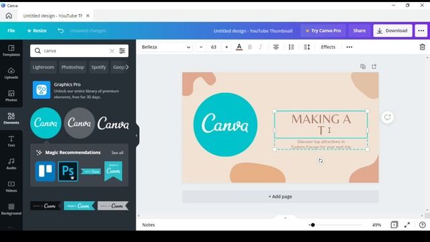Select the Trello logo recommendation
430x242 pixels.
point(45,171)
